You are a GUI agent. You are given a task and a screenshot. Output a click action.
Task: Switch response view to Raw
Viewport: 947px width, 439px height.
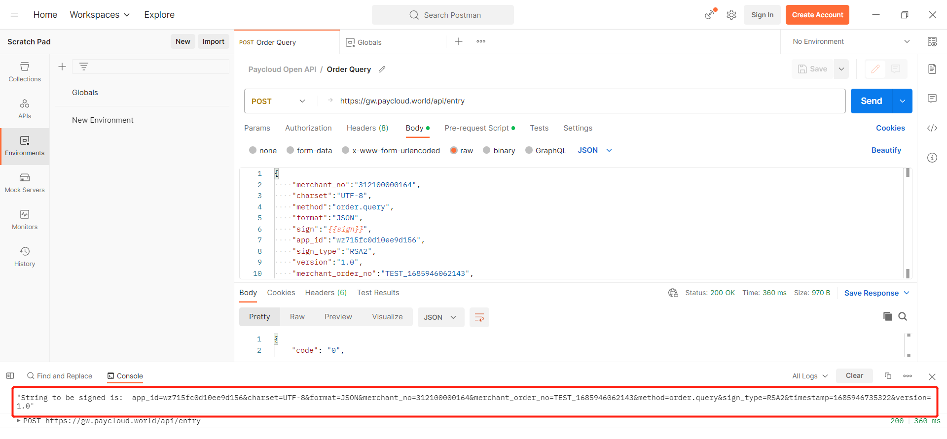click(297, 317)
